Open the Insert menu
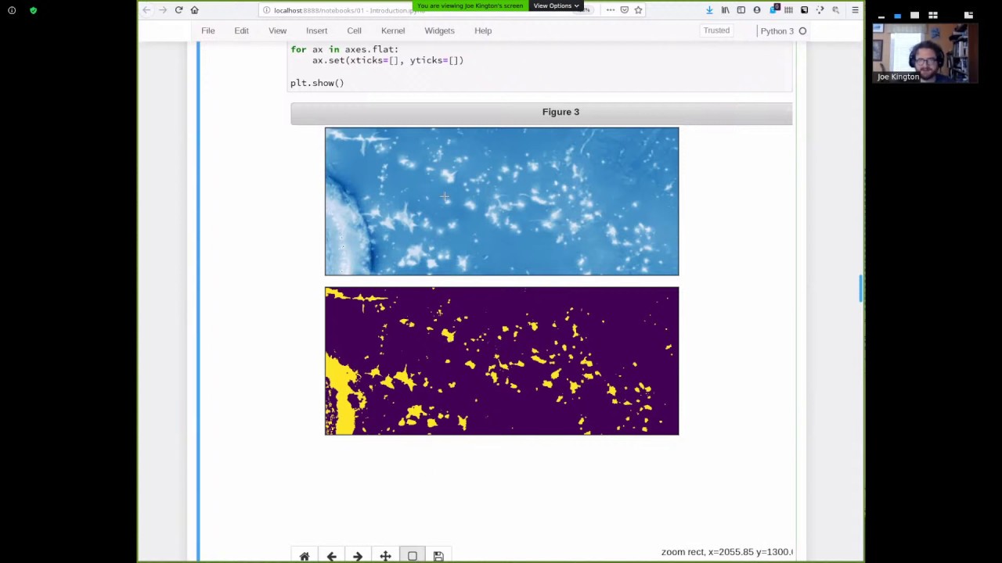 point(317,30)
